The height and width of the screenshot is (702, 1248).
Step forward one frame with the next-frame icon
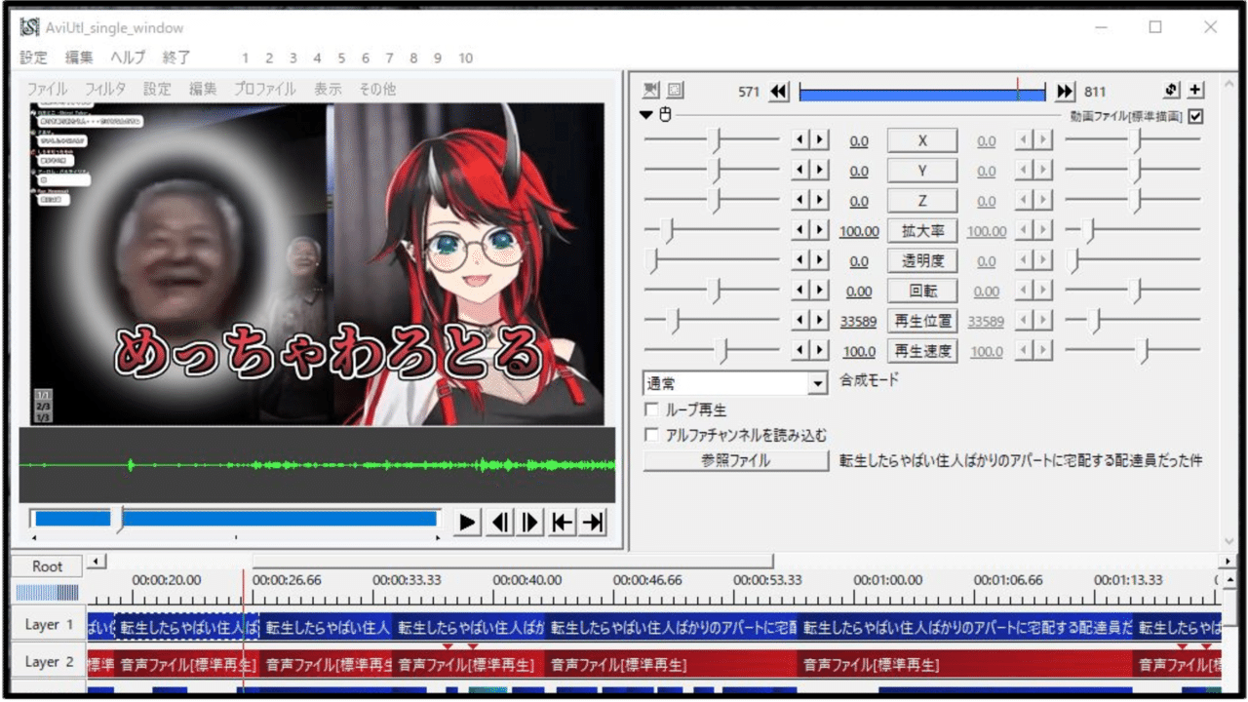tap(529, 522)
